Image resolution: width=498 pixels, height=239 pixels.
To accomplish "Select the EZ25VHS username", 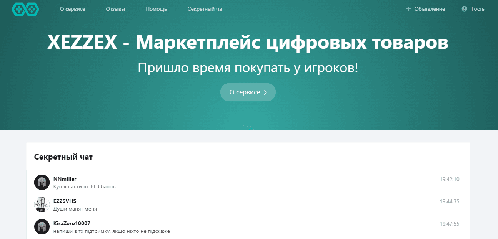I will point(65,201).
